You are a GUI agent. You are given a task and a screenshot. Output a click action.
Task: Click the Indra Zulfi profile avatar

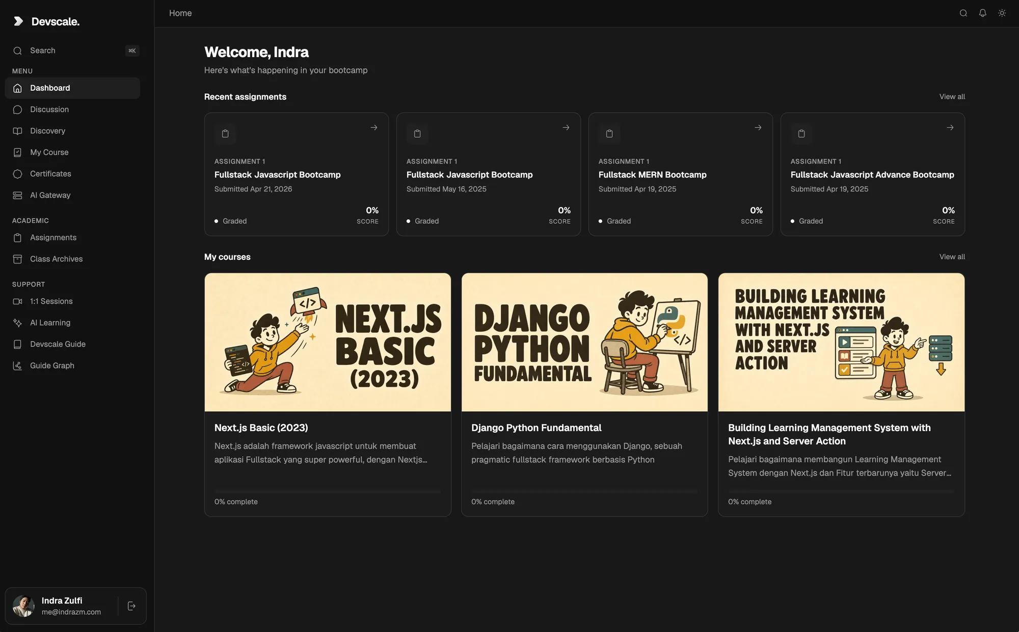(x=23, y=606)
